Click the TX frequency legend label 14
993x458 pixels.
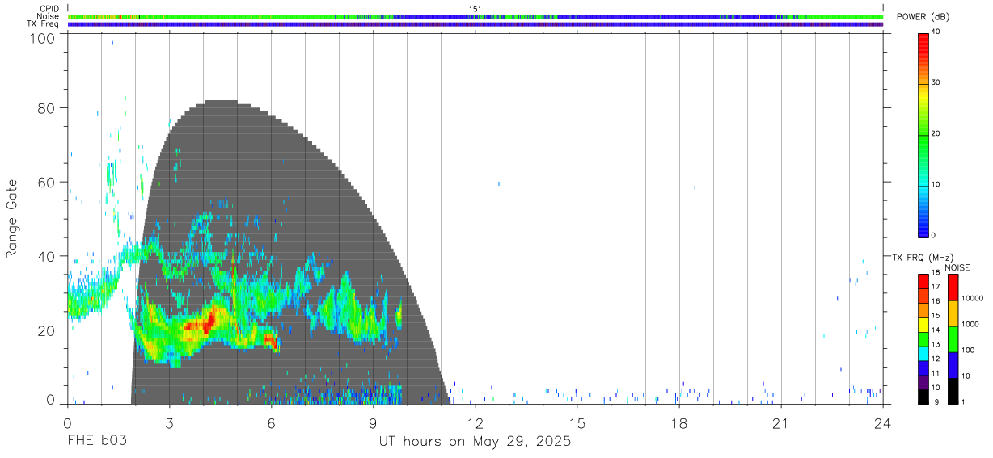click(x=936, y=330)
